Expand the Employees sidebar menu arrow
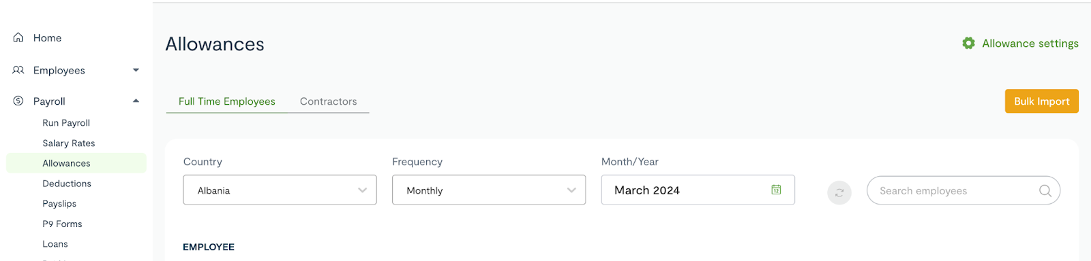Screen dimensions: 1091x261 (136, 70)
